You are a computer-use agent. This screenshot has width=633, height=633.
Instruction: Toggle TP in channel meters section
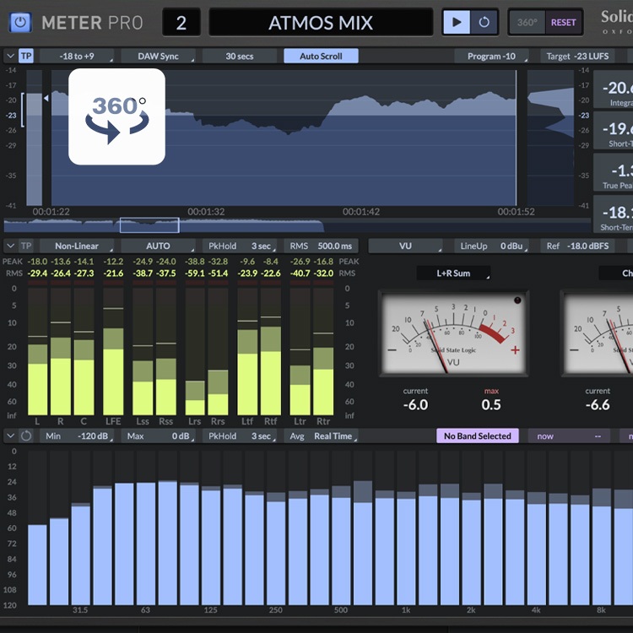point(27,246)
